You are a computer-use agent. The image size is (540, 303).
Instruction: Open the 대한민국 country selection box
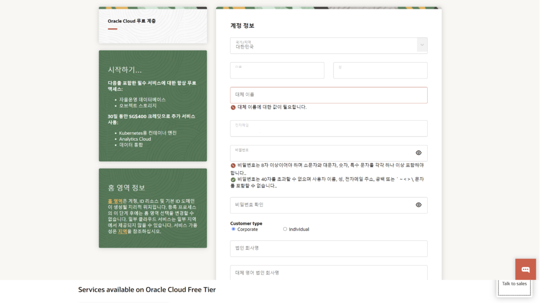329,45
